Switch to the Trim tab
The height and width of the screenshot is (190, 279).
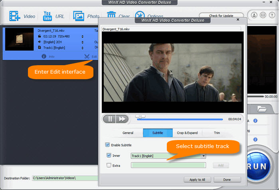point(217,133)
